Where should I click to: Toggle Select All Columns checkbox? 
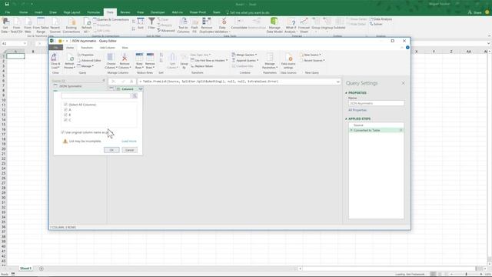(65, 105)
